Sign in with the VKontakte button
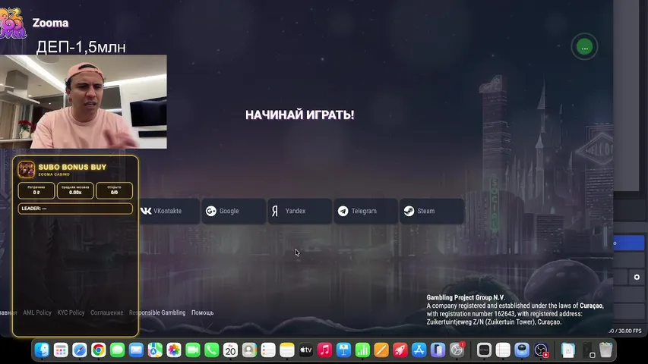Viewport: 648px width, 364px height. tap(167, 211)
